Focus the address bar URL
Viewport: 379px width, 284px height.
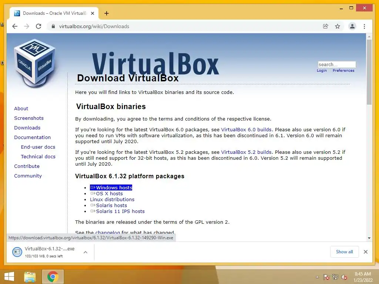point(94,26)
